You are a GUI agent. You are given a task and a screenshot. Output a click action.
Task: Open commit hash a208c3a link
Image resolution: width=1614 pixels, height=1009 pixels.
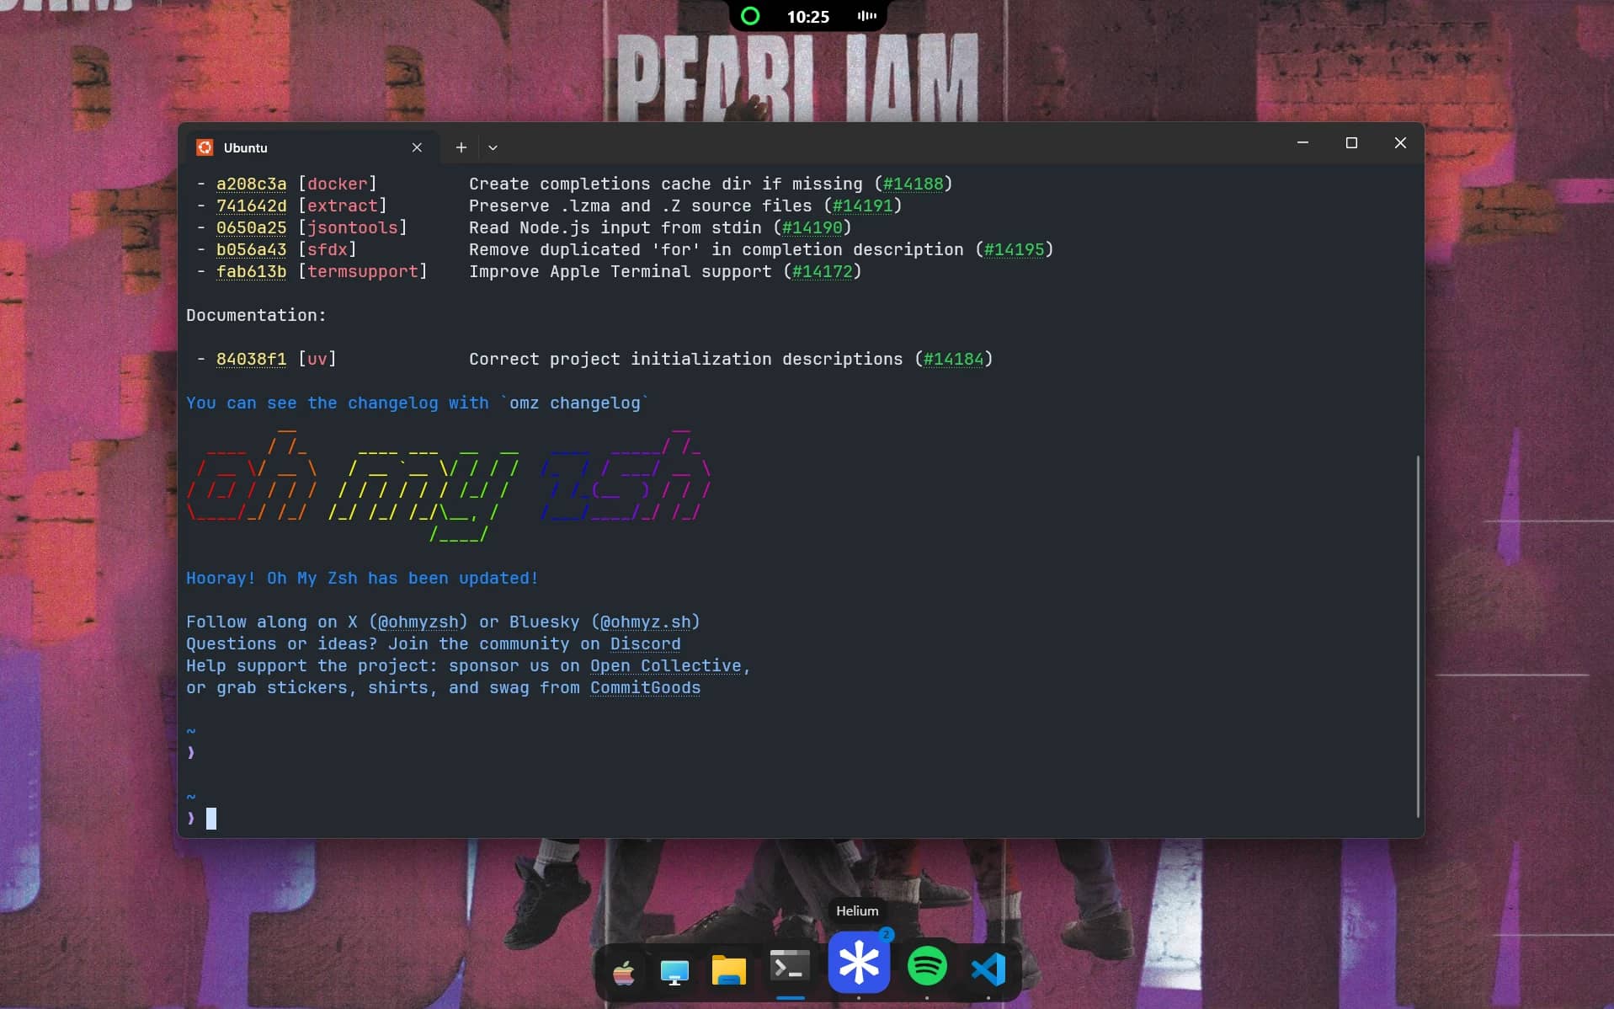coord(251,184)
